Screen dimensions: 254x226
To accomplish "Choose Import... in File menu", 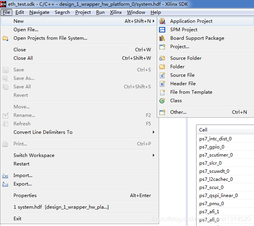I will pyautogui.click(x=80, y=175).
